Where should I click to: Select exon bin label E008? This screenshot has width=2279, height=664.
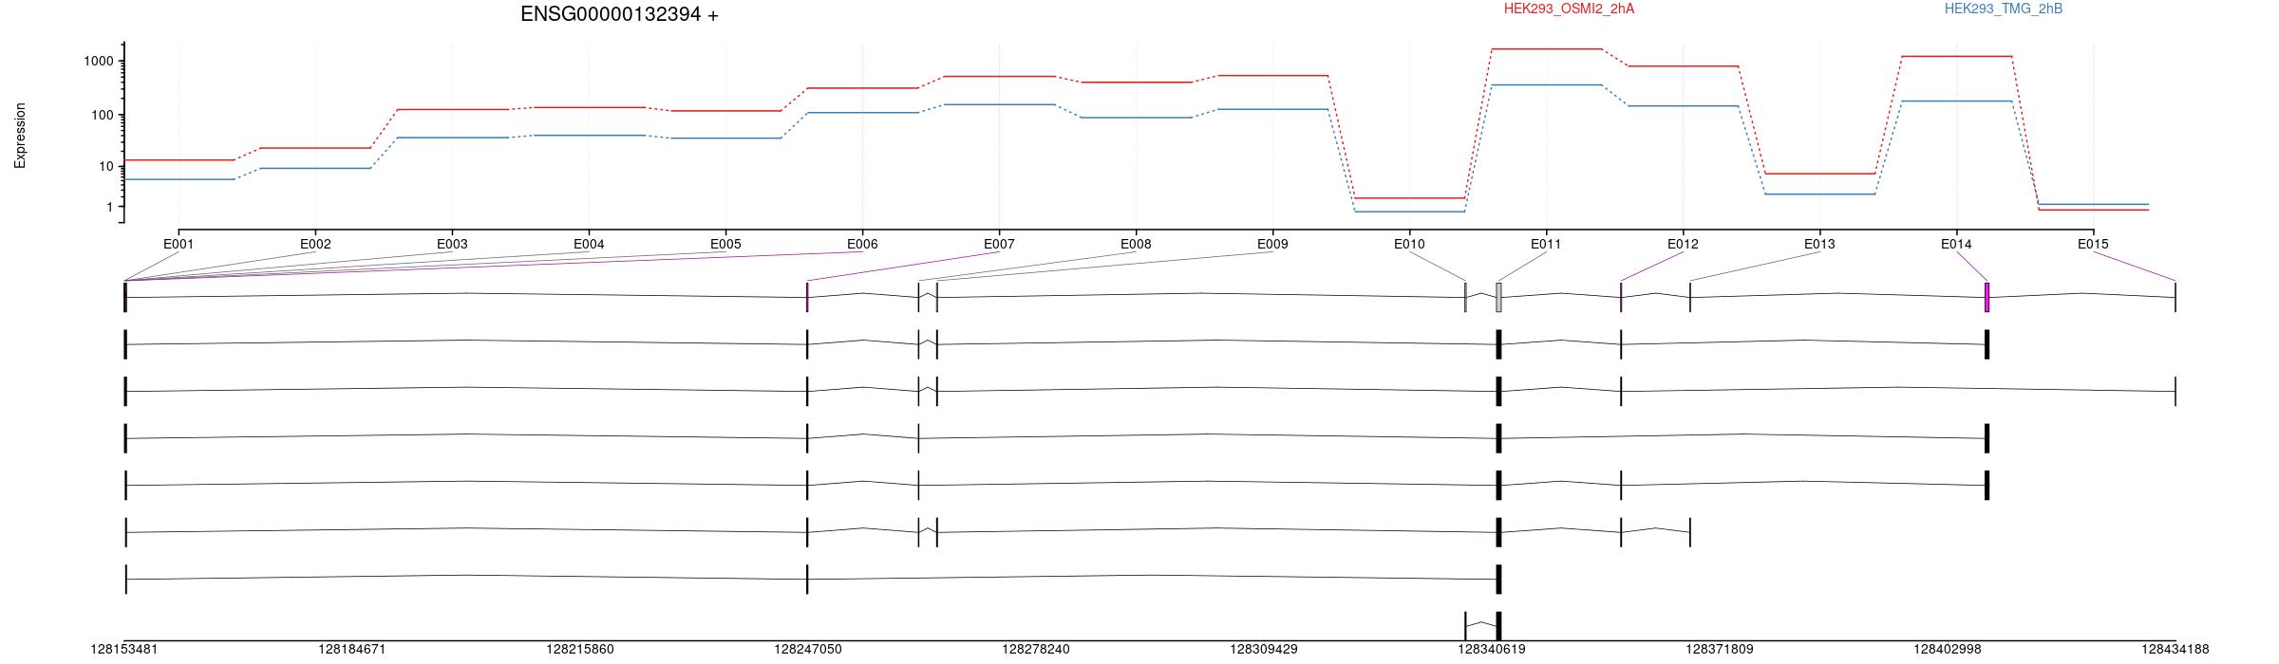(x=1136, y=244)
